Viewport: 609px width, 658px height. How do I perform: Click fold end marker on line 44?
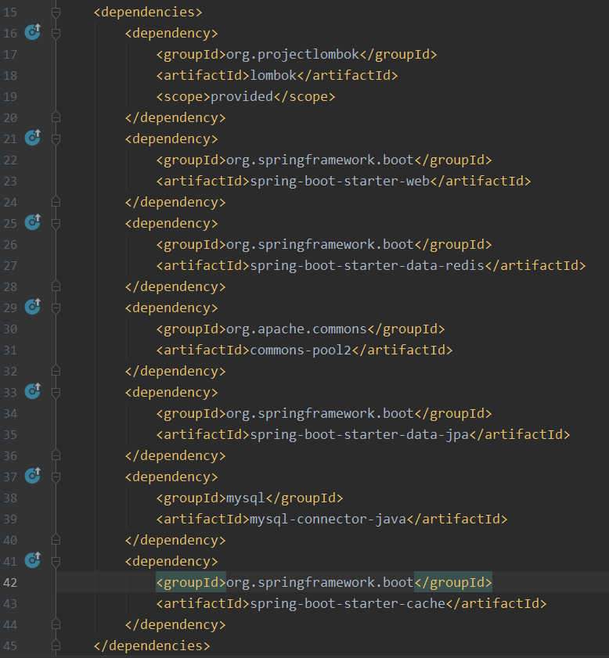[x=56, y=624]
